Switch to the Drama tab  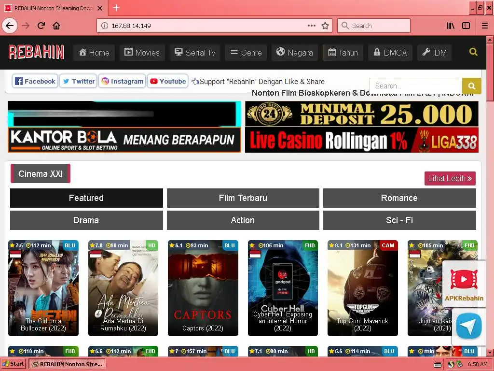86,220
